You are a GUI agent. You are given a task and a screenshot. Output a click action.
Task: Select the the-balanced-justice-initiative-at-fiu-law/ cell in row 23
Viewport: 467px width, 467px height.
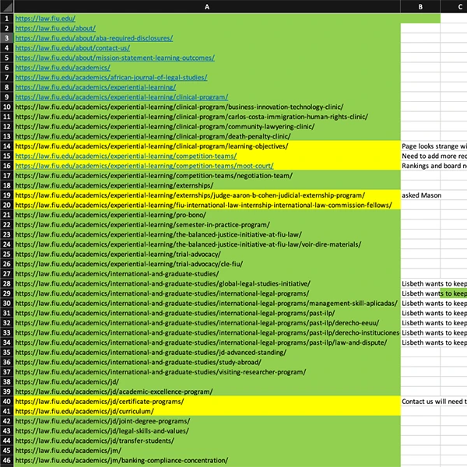(207, 235)
